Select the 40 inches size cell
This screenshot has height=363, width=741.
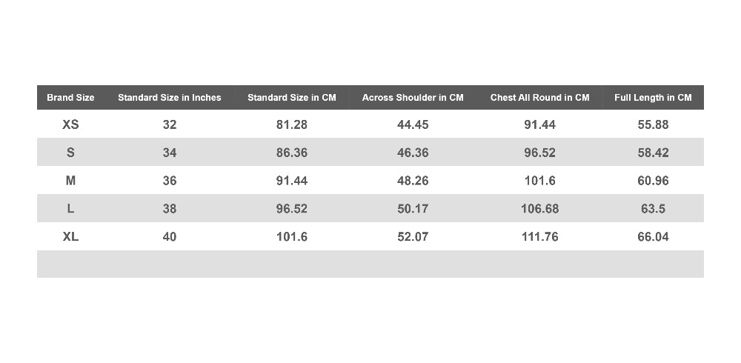(x=169, y=236)
